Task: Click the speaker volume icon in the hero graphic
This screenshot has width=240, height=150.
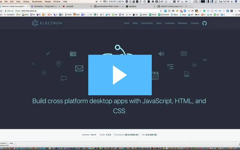Action: [161, 54]
